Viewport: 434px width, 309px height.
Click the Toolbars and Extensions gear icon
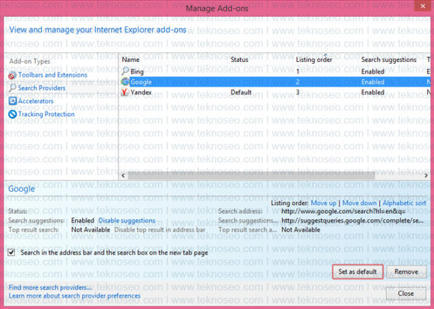[12, 75]
